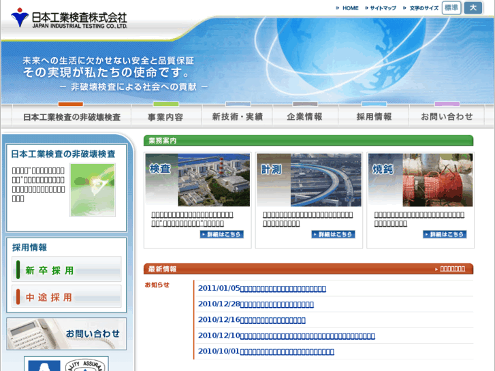Click 詳細はこちら under 計測 card
495x371 pixels.
[x=333, y=234]
